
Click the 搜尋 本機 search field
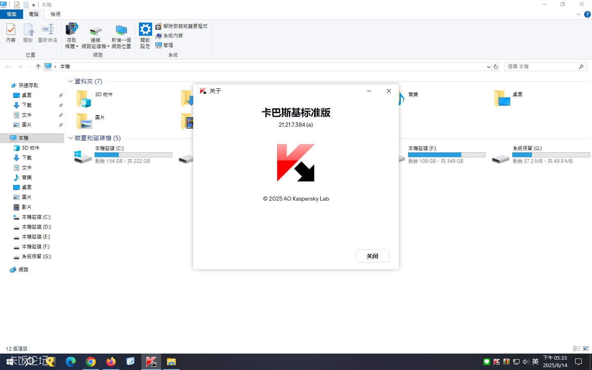coord(545,67)
